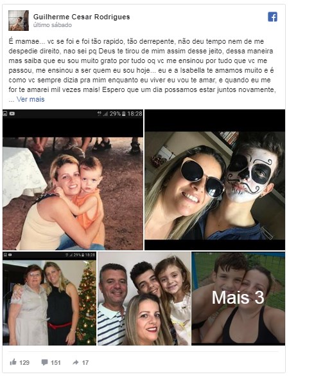This screenshot has width=323, height=379.
Task: Click the thumbs-up like icon
Action: coord(13,362)
